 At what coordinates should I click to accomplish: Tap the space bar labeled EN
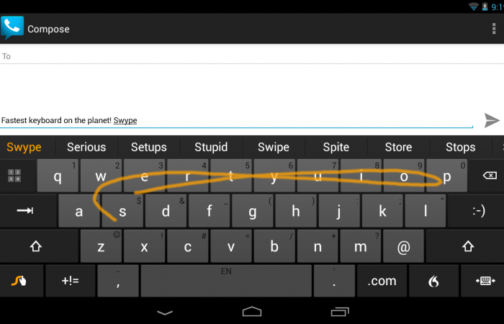click(226, 281)
